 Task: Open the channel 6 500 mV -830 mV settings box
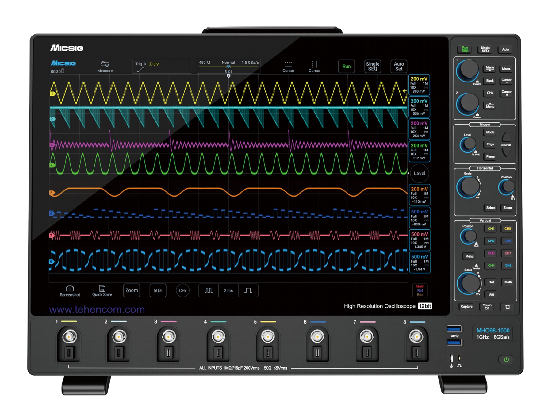(420, 217)
